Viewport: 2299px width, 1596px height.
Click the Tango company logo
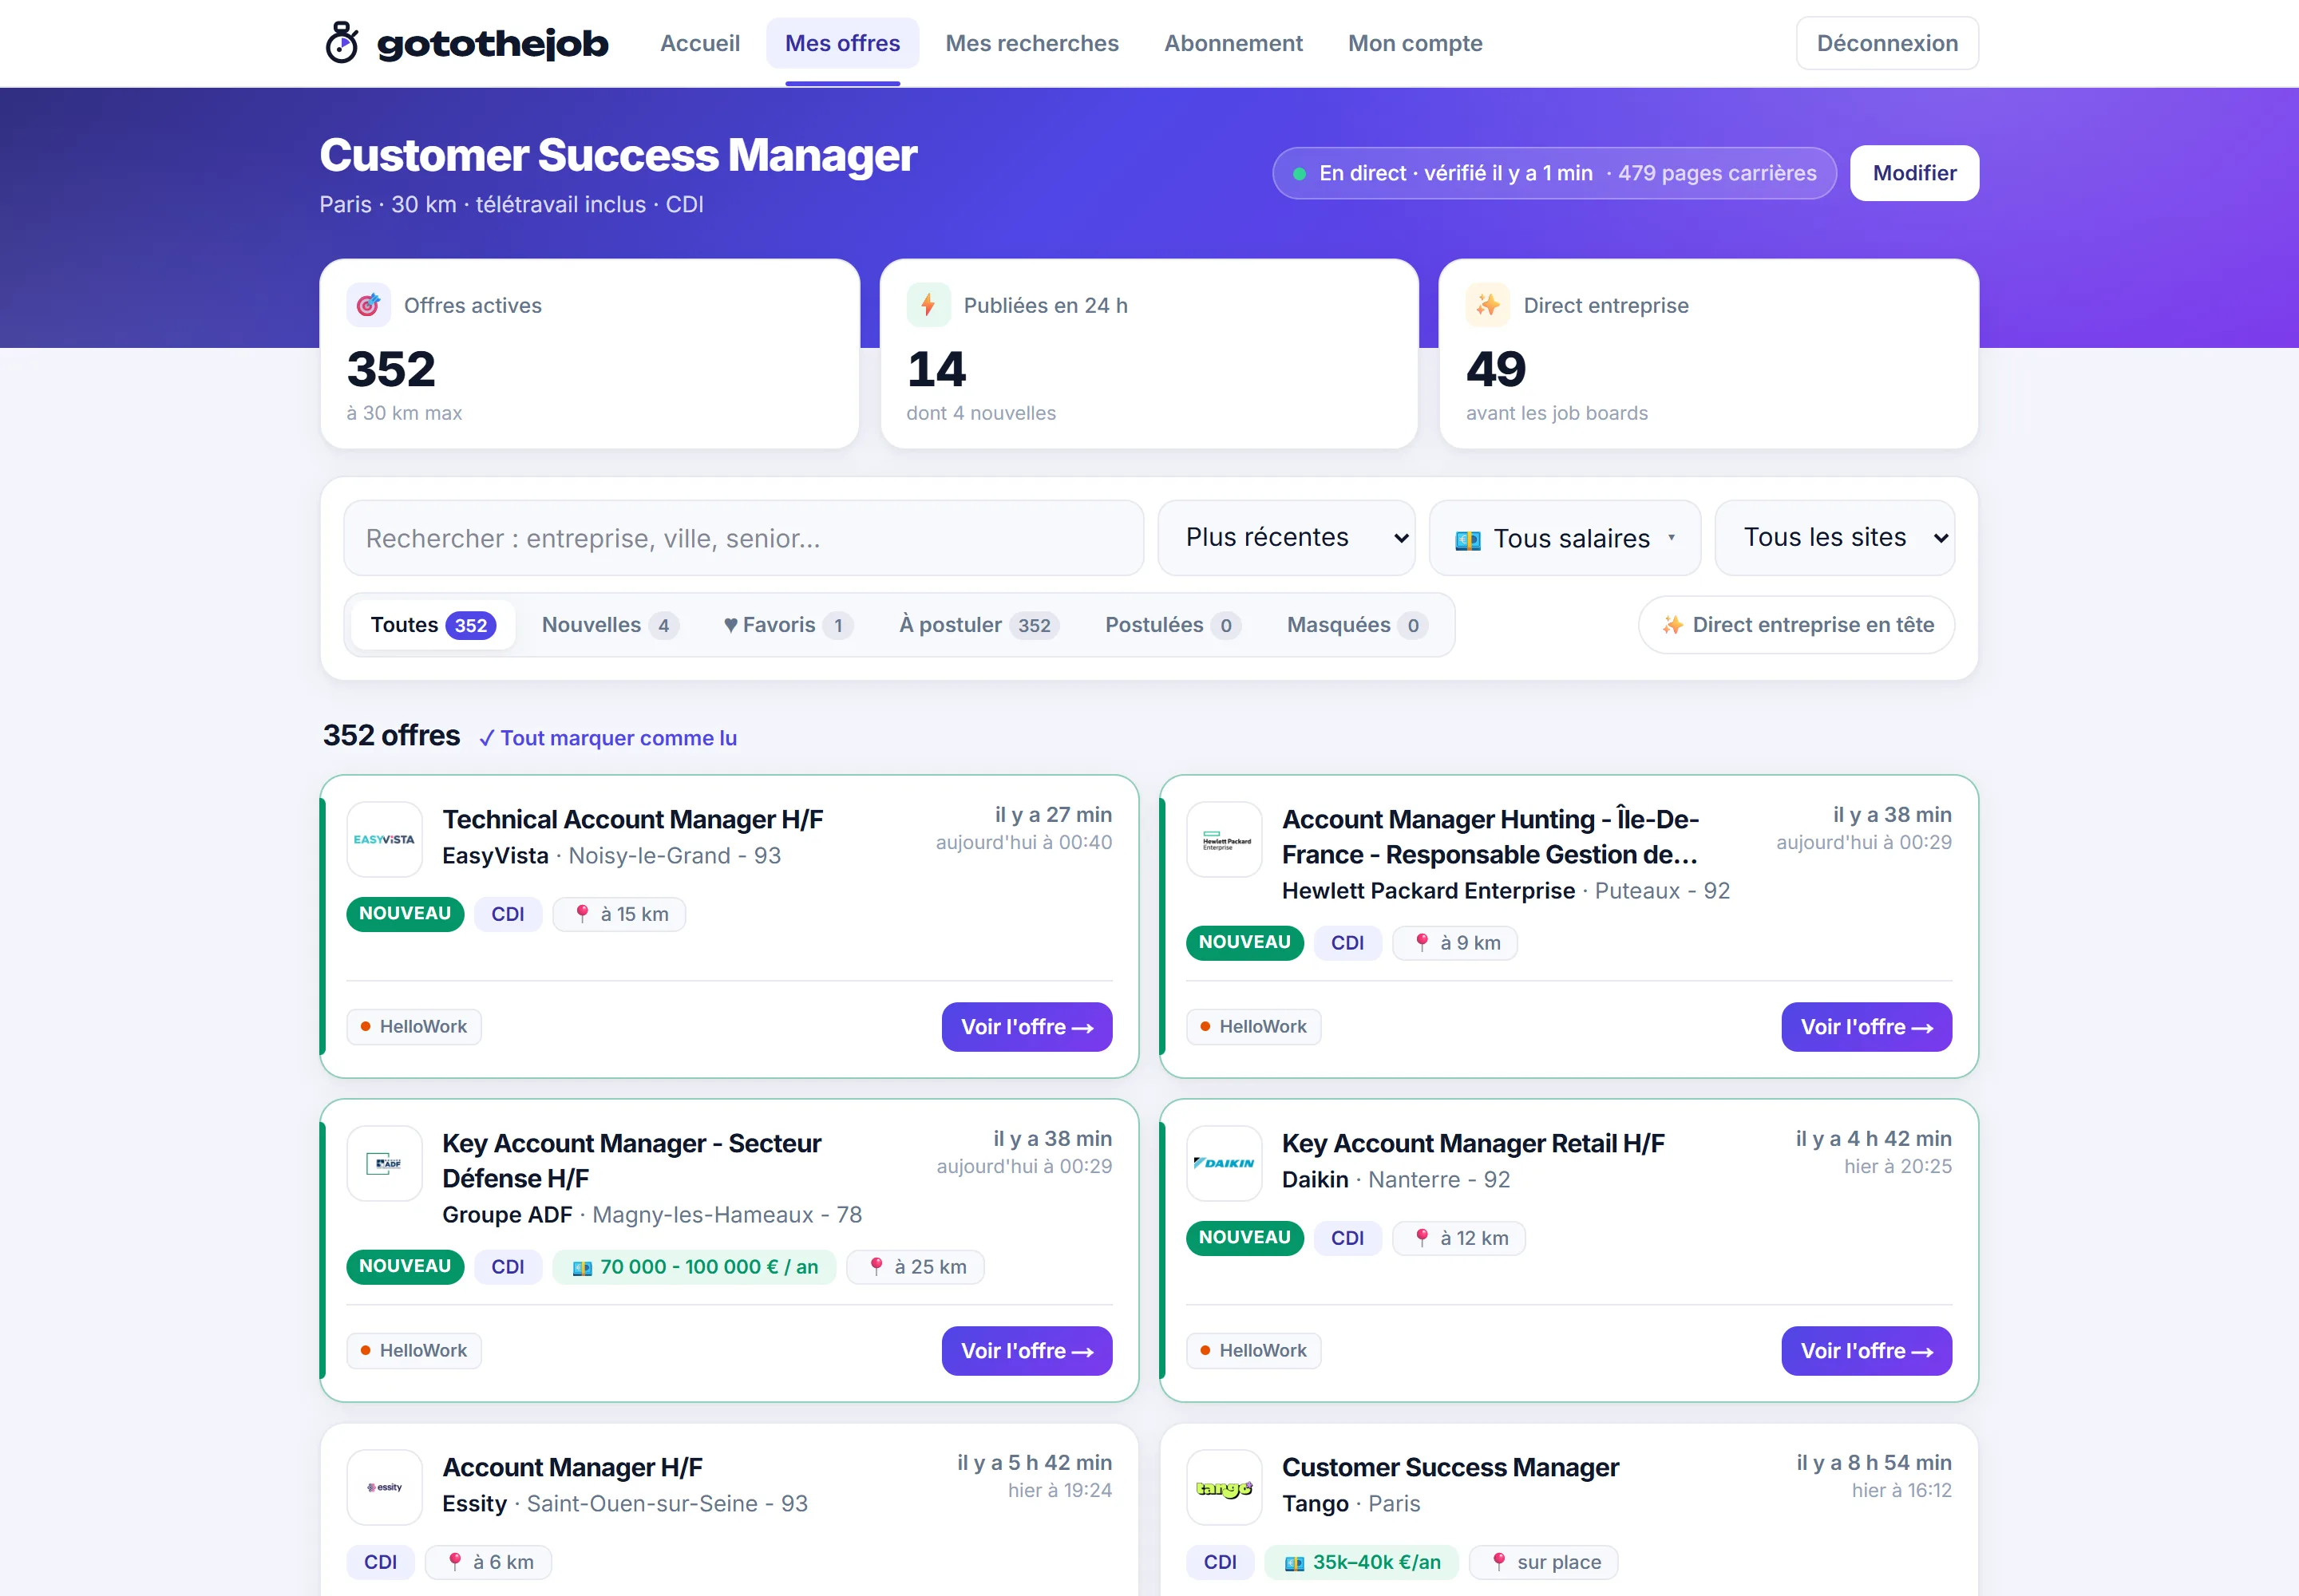click(1225, 1487)
